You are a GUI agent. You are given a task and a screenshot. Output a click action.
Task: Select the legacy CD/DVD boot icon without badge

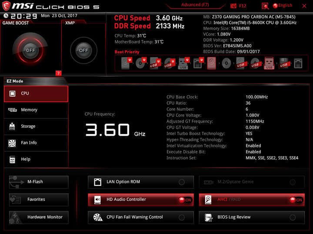[x=226, y=63]
